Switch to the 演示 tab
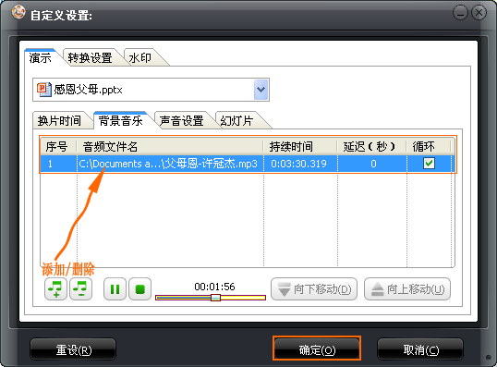 tap(41, 57)
